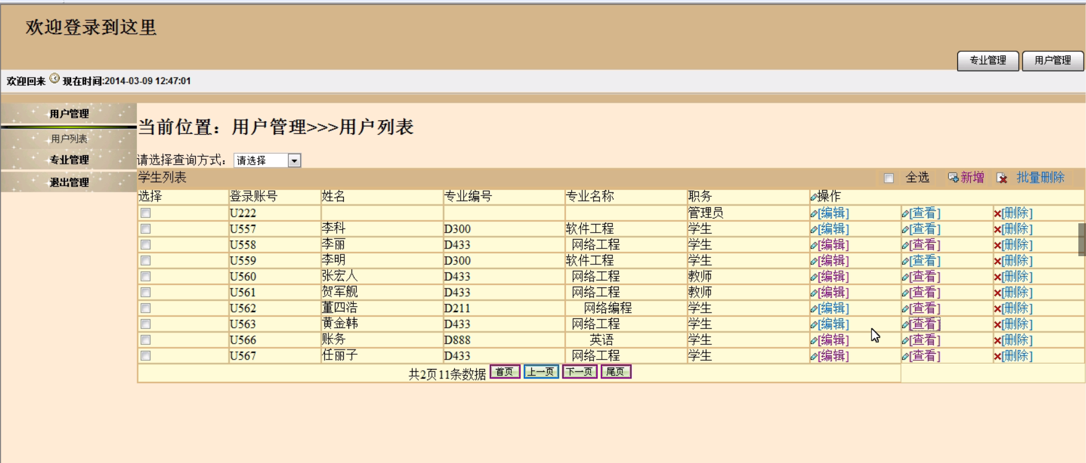Click red X delete icon in U560 row
The height and width of the screenshot is (463, 1086).
tap(997, 277)
